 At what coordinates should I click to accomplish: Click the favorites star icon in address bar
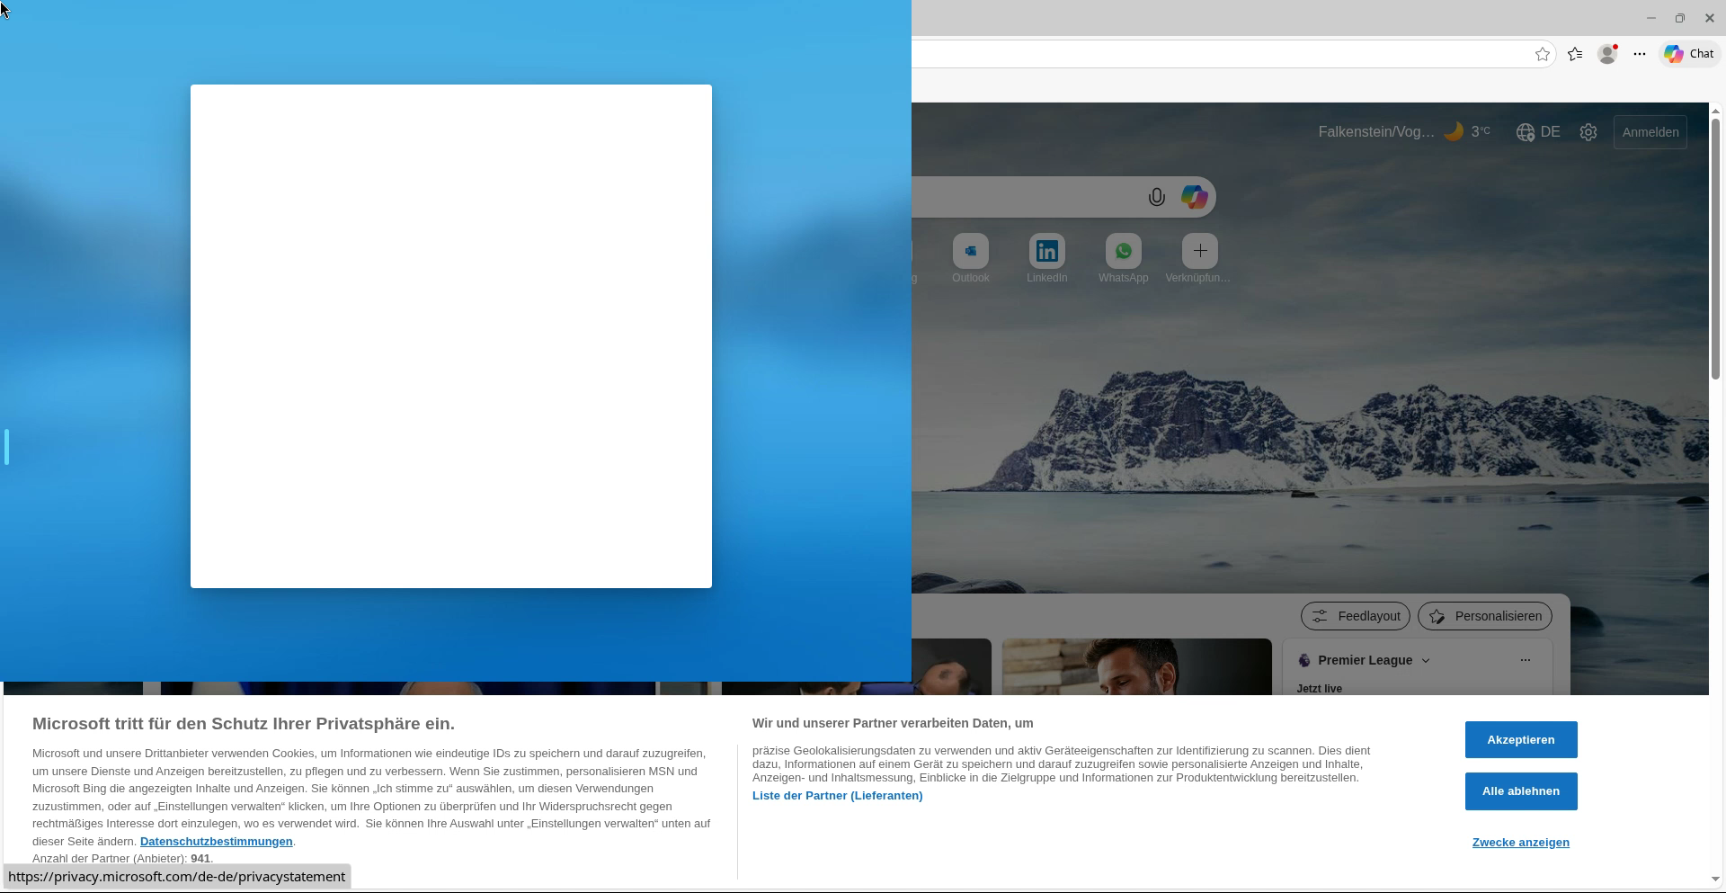point(1543,54)
